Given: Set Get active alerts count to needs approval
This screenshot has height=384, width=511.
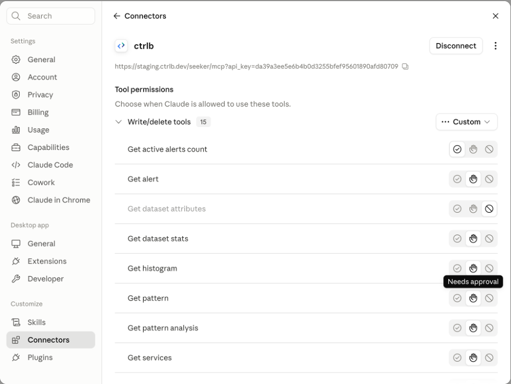Looking at the screenshot, I should point(473,149).
